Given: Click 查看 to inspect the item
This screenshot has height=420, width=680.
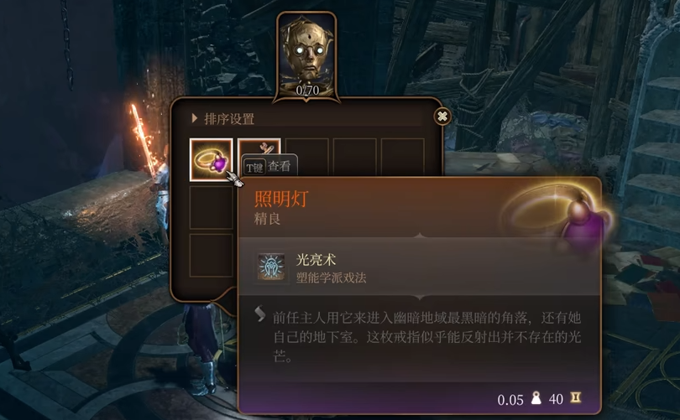Looking at the screenshot, I should click(279, 166).
